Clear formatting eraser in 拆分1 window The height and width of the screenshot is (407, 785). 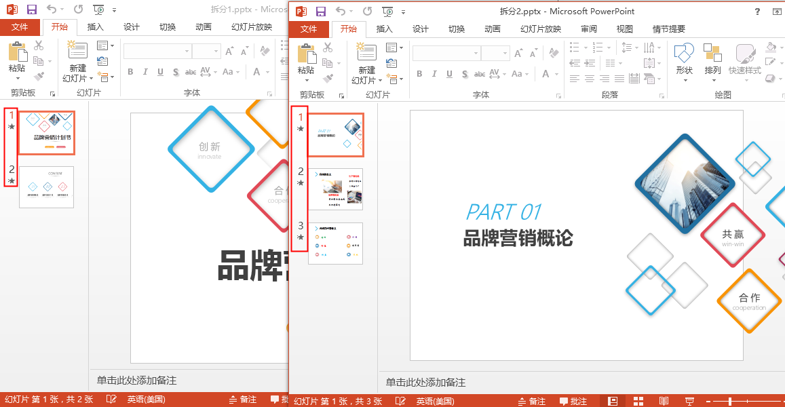[265, 51]
